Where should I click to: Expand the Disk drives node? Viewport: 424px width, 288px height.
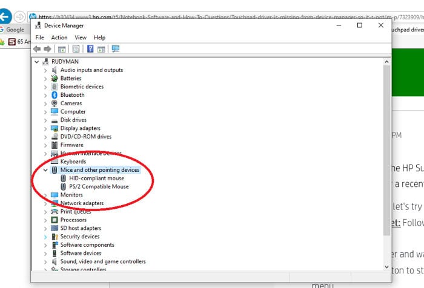(45, 120)
